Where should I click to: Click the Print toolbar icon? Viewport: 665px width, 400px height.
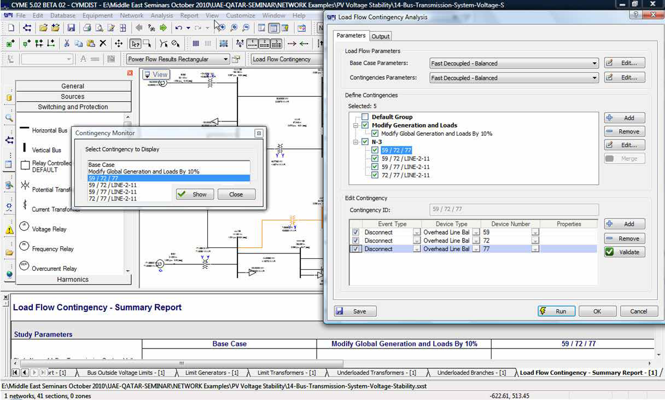(87, 28)
